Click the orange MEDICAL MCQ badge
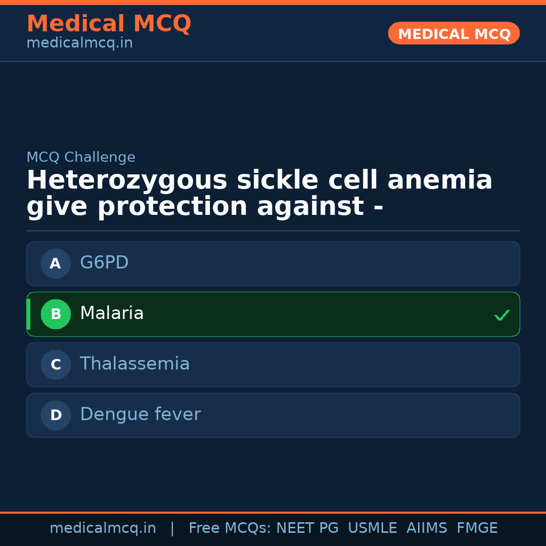The image size is (546, 546). tap(453, 33)
